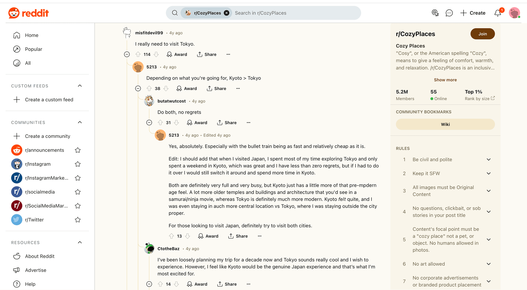This screenshot has height=290, width=527.
Task: Toggle favorite star for r/socialmedia
Action: (78, 192)
